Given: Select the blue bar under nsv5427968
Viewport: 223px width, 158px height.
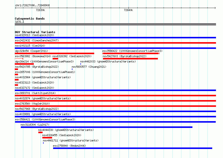Looking at the screenshot, I should click(115, 111).
